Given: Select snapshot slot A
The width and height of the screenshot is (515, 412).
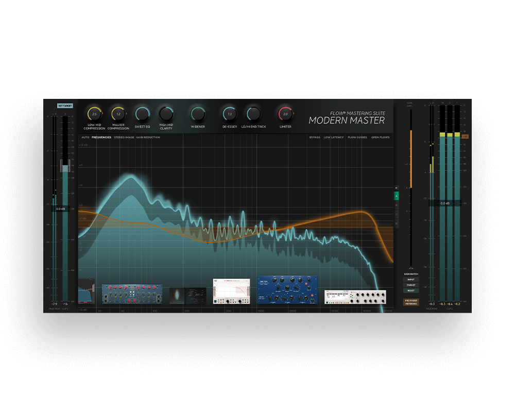Looking at the screenshot, I should [x=397, y=196].
